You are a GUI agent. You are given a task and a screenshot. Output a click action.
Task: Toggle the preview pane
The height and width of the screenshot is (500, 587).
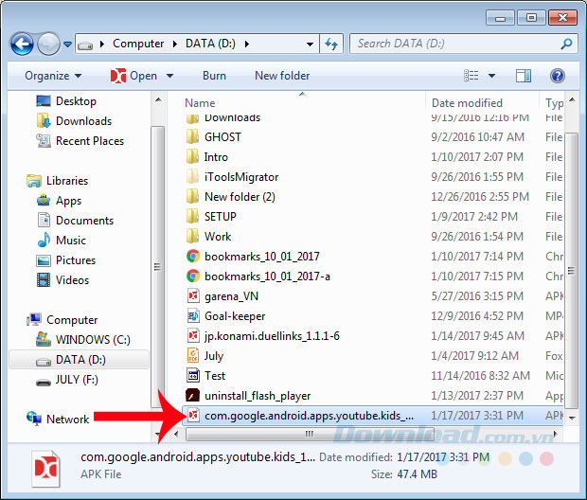pos(524,76)
